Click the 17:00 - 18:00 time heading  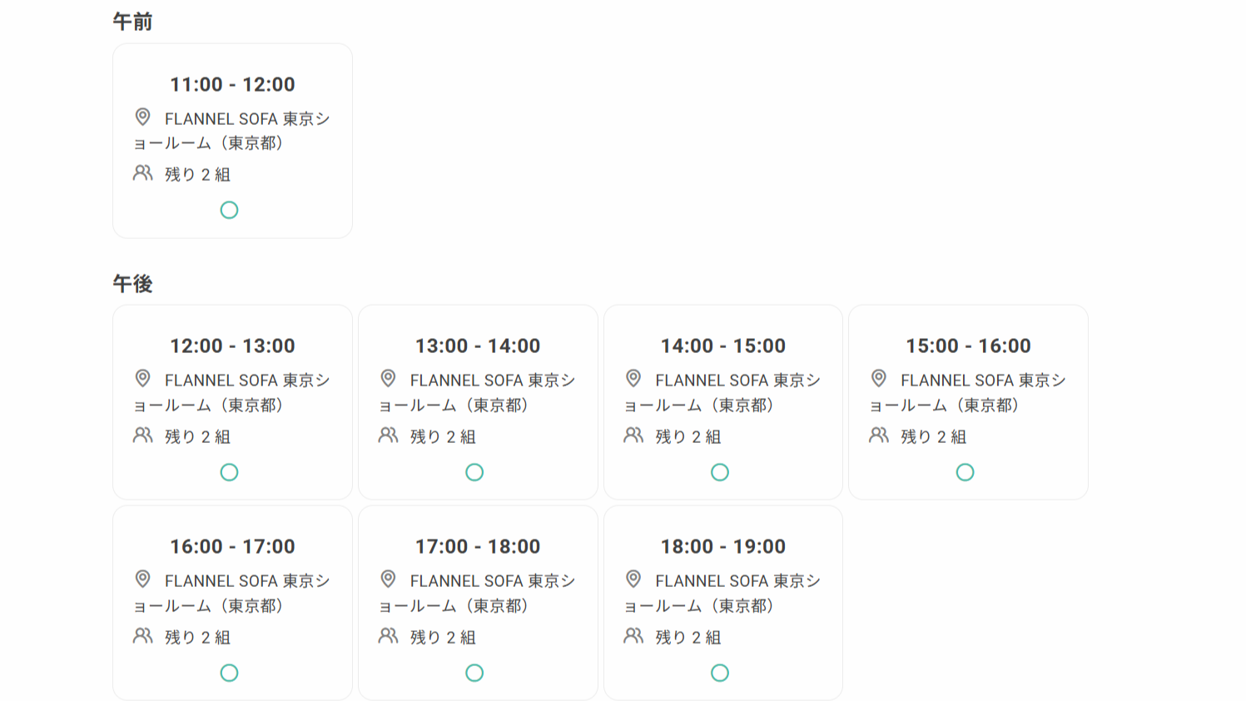tap(478, 546)
